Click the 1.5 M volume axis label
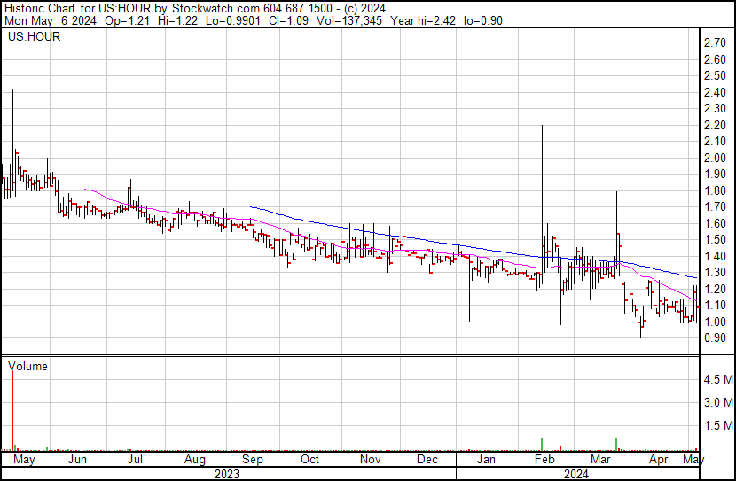The width and height of the screenshot is (736, 481). click(716, 426)
